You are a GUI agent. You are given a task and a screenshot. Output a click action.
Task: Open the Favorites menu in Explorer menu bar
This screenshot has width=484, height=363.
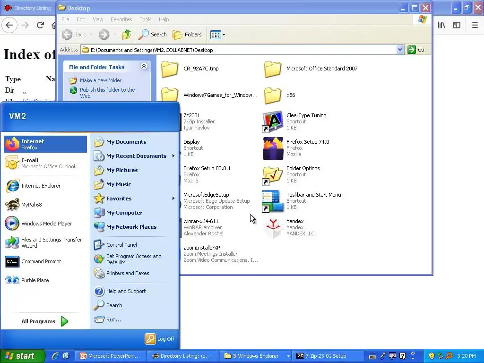[x=121, y=19]
